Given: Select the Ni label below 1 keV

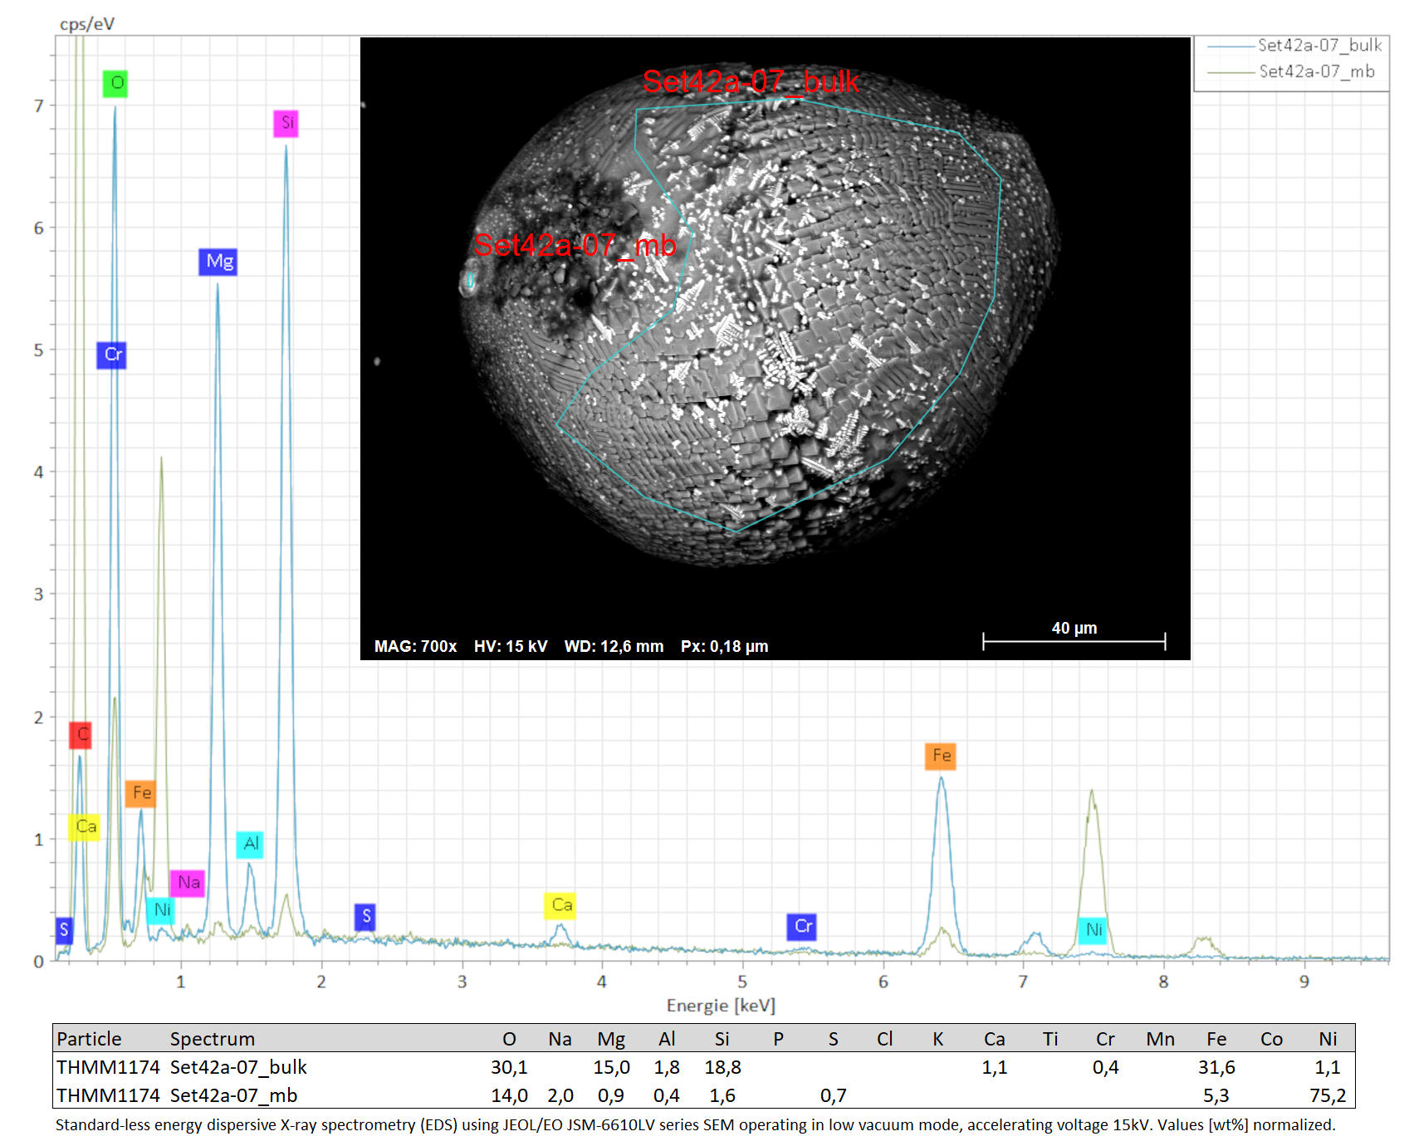Looking at the screenshot, I should click(161, 910).
